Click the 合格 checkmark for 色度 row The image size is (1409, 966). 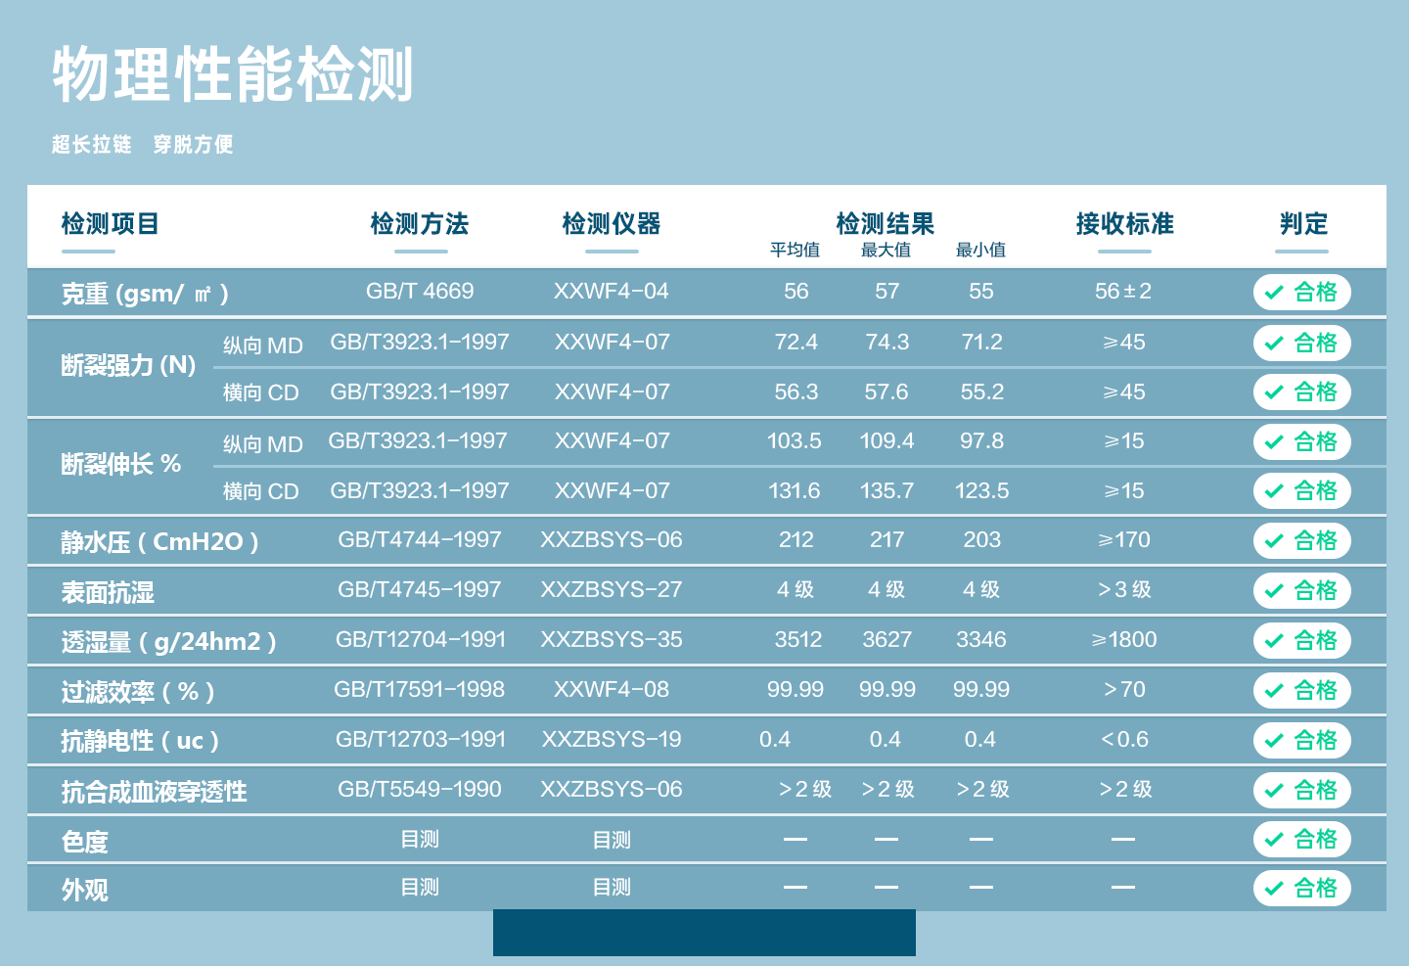tap(1301, 840)
